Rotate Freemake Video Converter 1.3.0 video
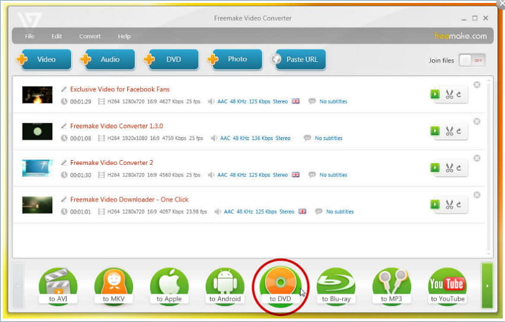The height and width of the screenshot is (322, 505). click(459, 131)
